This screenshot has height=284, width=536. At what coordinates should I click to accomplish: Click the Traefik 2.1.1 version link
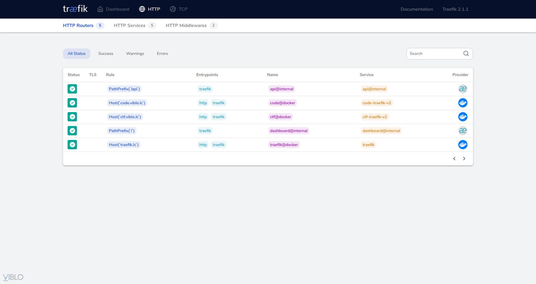[x=455, y=9]
